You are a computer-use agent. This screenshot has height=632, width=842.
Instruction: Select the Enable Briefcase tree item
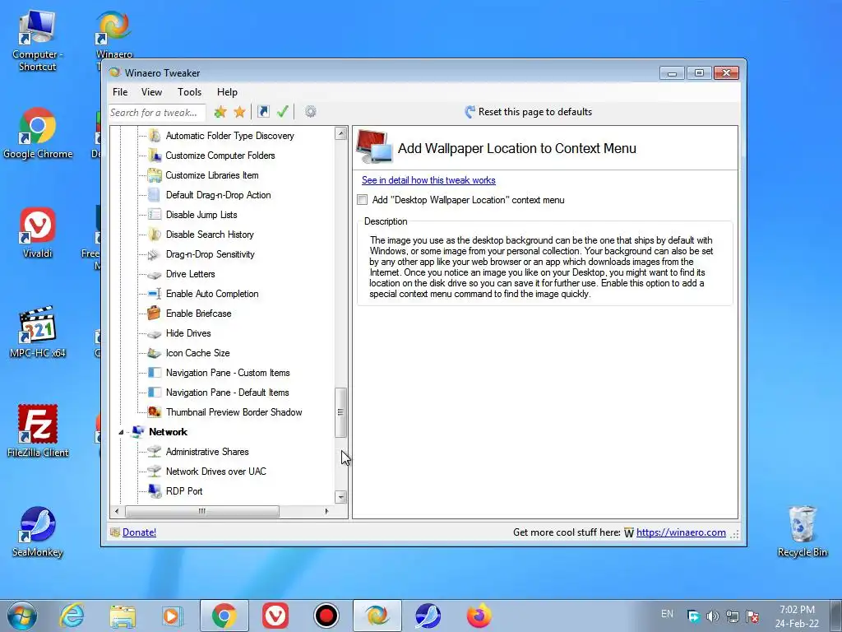tap(199, 314)
